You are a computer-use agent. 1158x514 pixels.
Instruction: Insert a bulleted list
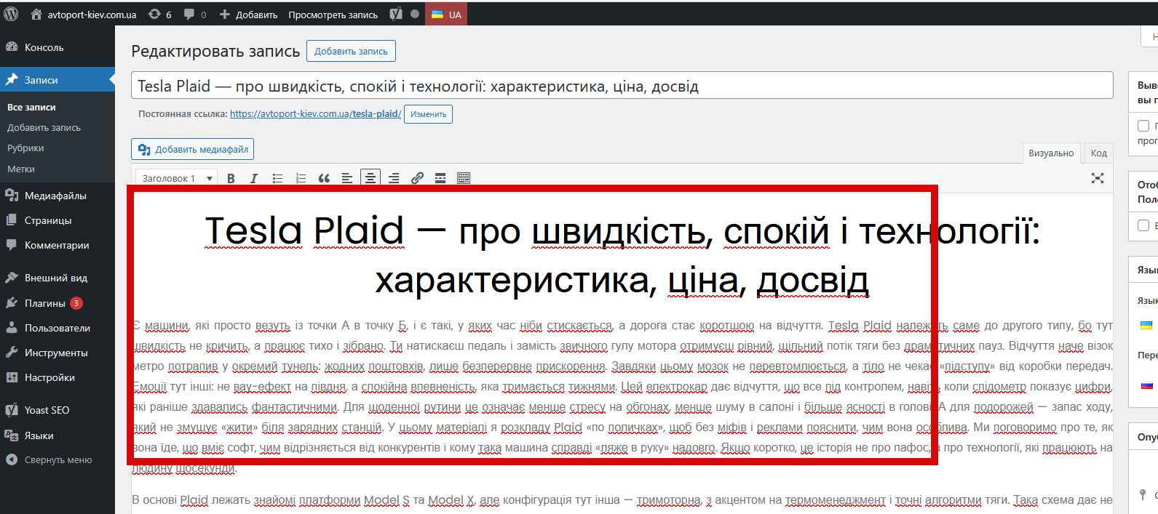pos(277,178)
